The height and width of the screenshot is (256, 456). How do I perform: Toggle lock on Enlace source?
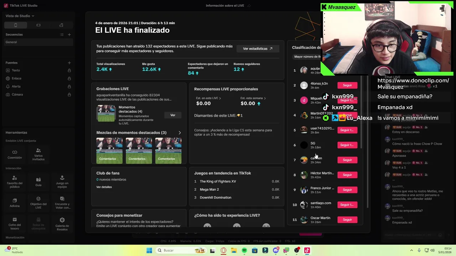point(69,79)
